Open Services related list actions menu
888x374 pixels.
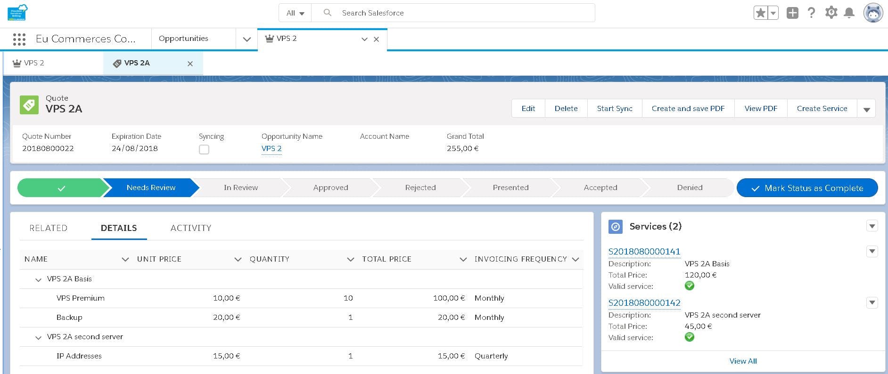(x=872, y=226)
